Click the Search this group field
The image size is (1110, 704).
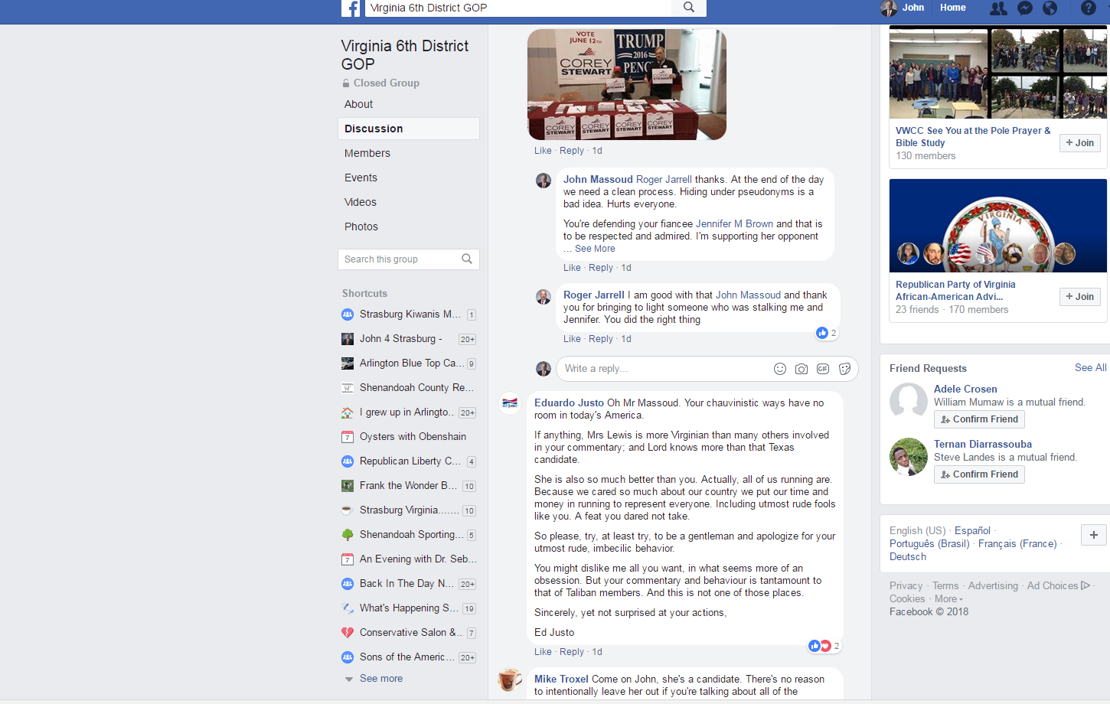400,259
